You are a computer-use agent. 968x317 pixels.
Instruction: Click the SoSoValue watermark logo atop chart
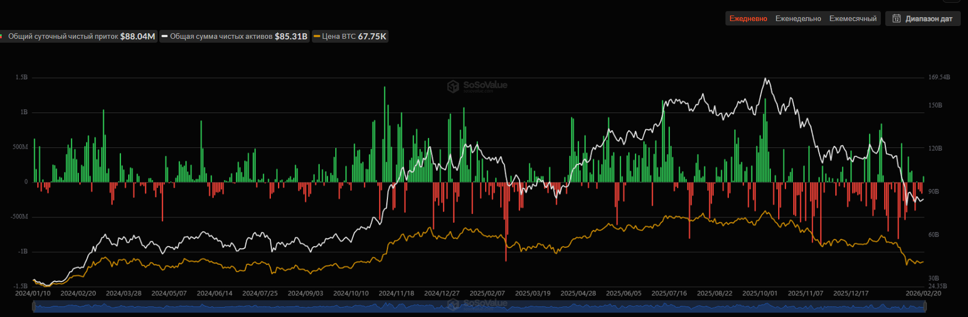point(453,86)
